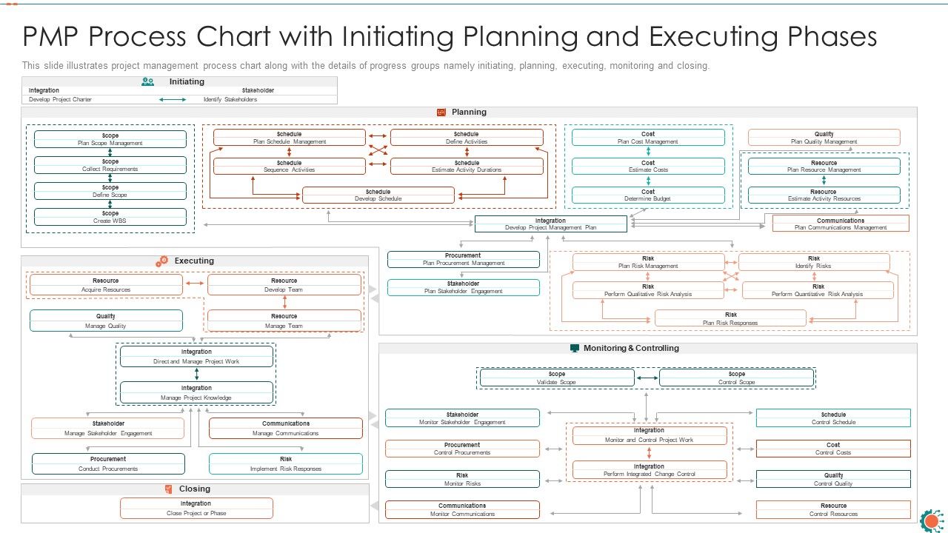The height and width of the screenshot is (533, 948).
Task: Select the Plan Procurement Management box
Action: [464, 259]
